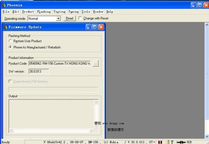Click the V 30.0.013 status bar text
The height and width of the screenshot is (144, 209).
[136, 142]
